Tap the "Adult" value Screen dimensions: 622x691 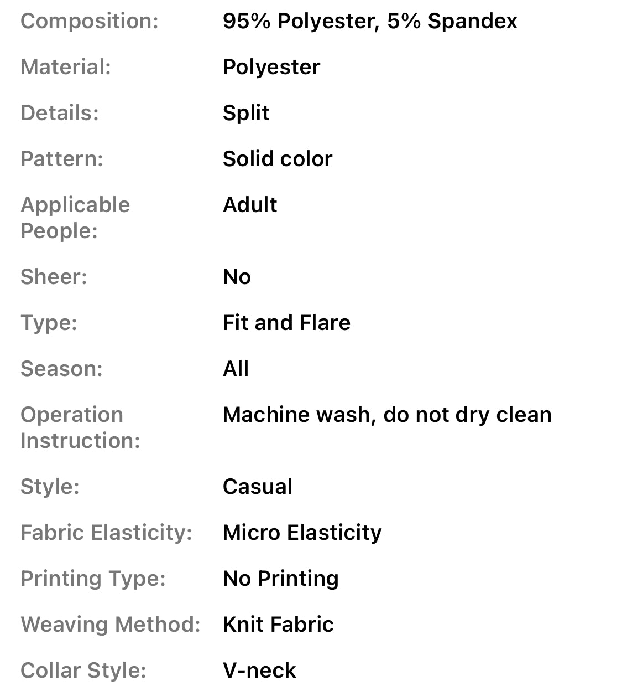tap(250, 205)
